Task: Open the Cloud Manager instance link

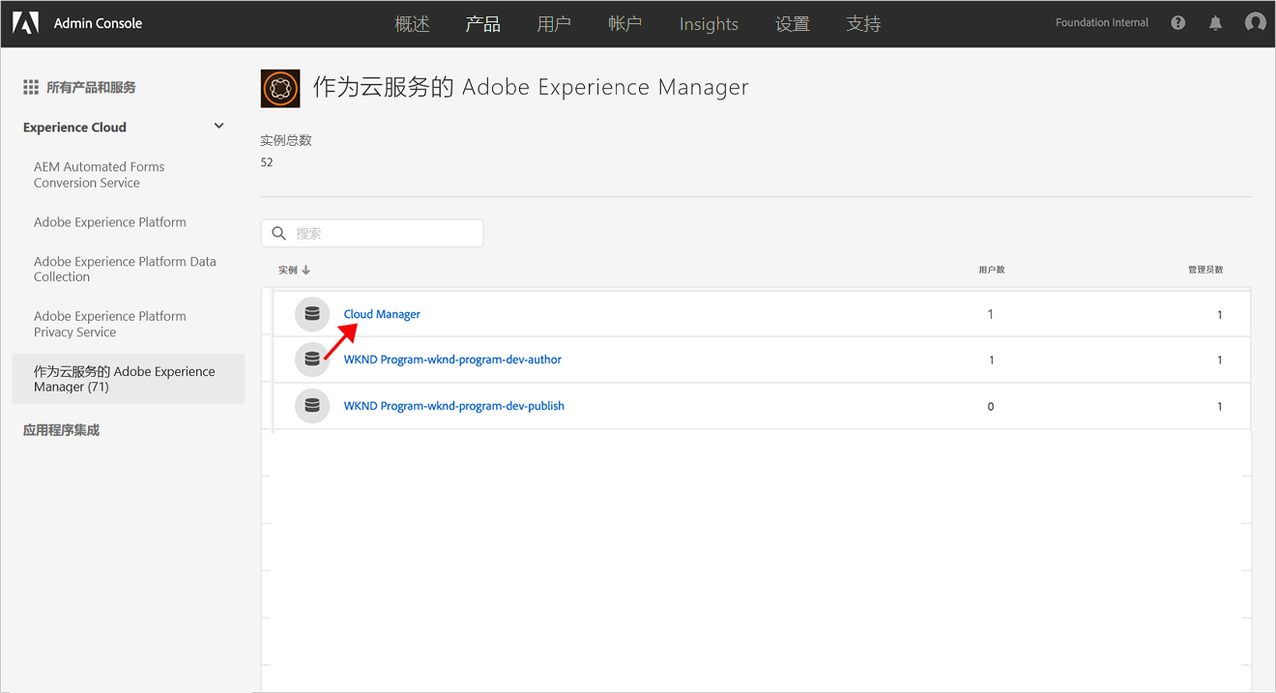Action: coord(382,314)
